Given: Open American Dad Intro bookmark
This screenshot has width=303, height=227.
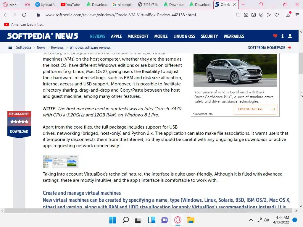Looking at the screenshot, I should 24,25.
